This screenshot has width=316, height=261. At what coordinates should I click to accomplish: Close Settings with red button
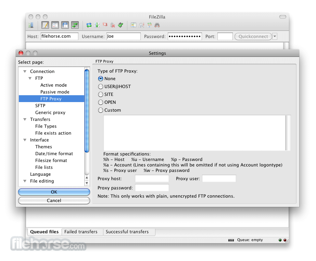click(21, 53)
